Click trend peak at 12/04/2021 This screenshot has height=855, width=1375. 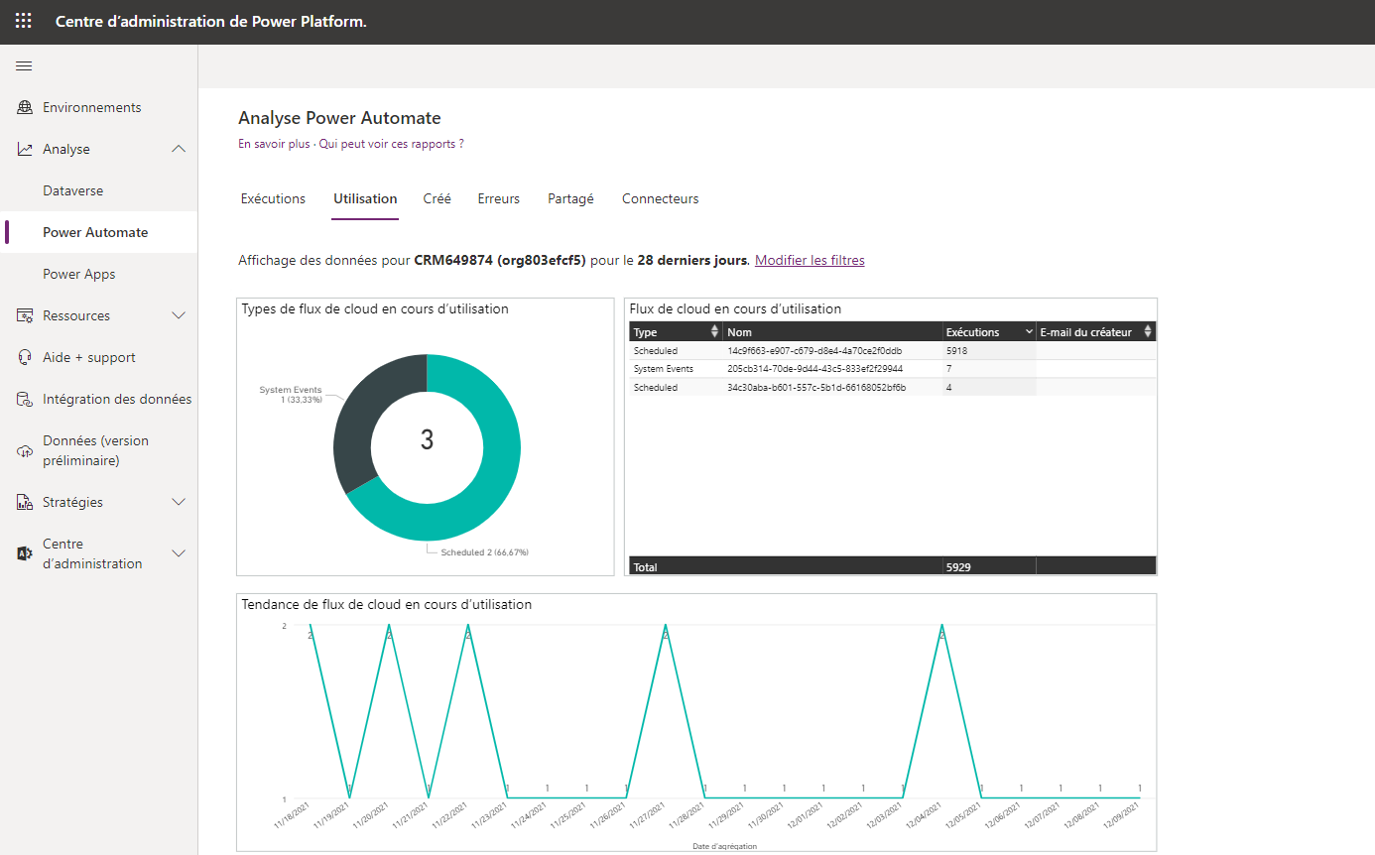coord(941,627)
